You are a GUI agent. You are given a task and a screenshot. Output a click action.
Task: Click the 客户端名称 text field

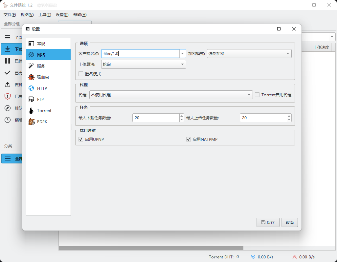[140, 54]
